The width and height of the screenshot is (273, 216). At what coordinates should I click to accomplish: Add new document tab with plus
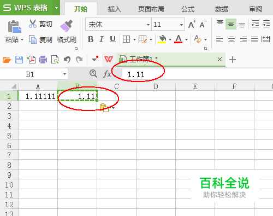[233, 60]
